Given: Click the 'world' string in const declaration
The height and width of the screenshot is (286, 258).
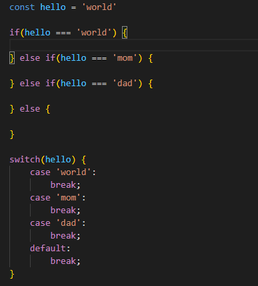Looking at the screenshot, I should coord(99,7).
